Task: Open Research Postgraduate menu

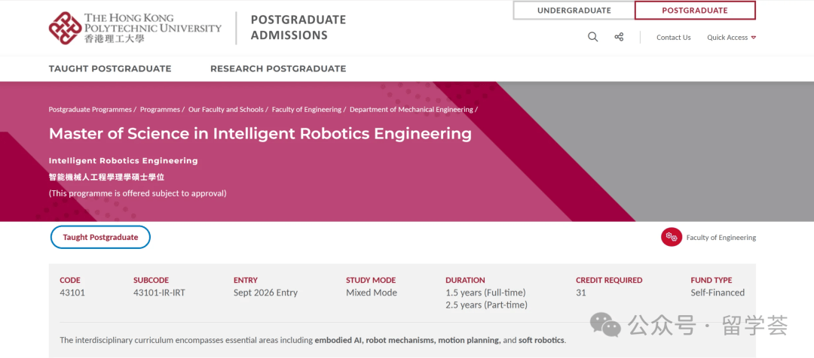Action: 278,68
